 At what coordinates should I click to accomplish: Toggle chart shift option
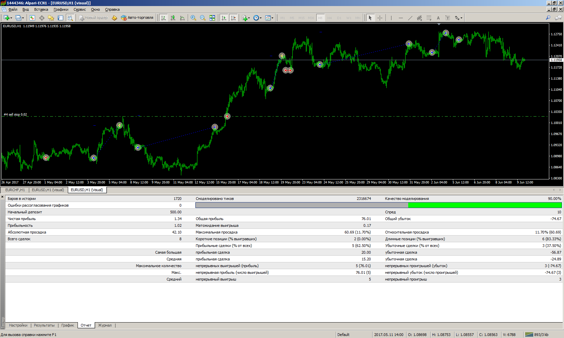pyautogui.click(x=233, y=18)
